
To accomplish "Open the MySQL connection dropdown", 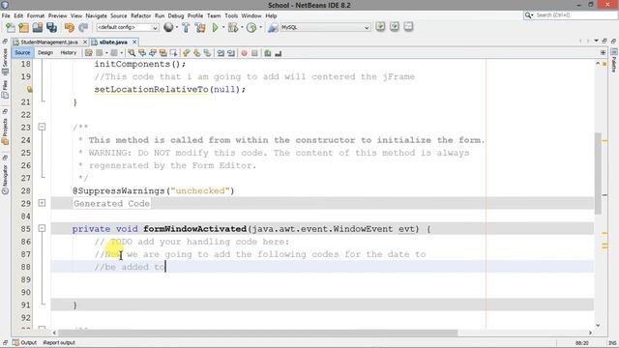I will [x=325, y=27].
